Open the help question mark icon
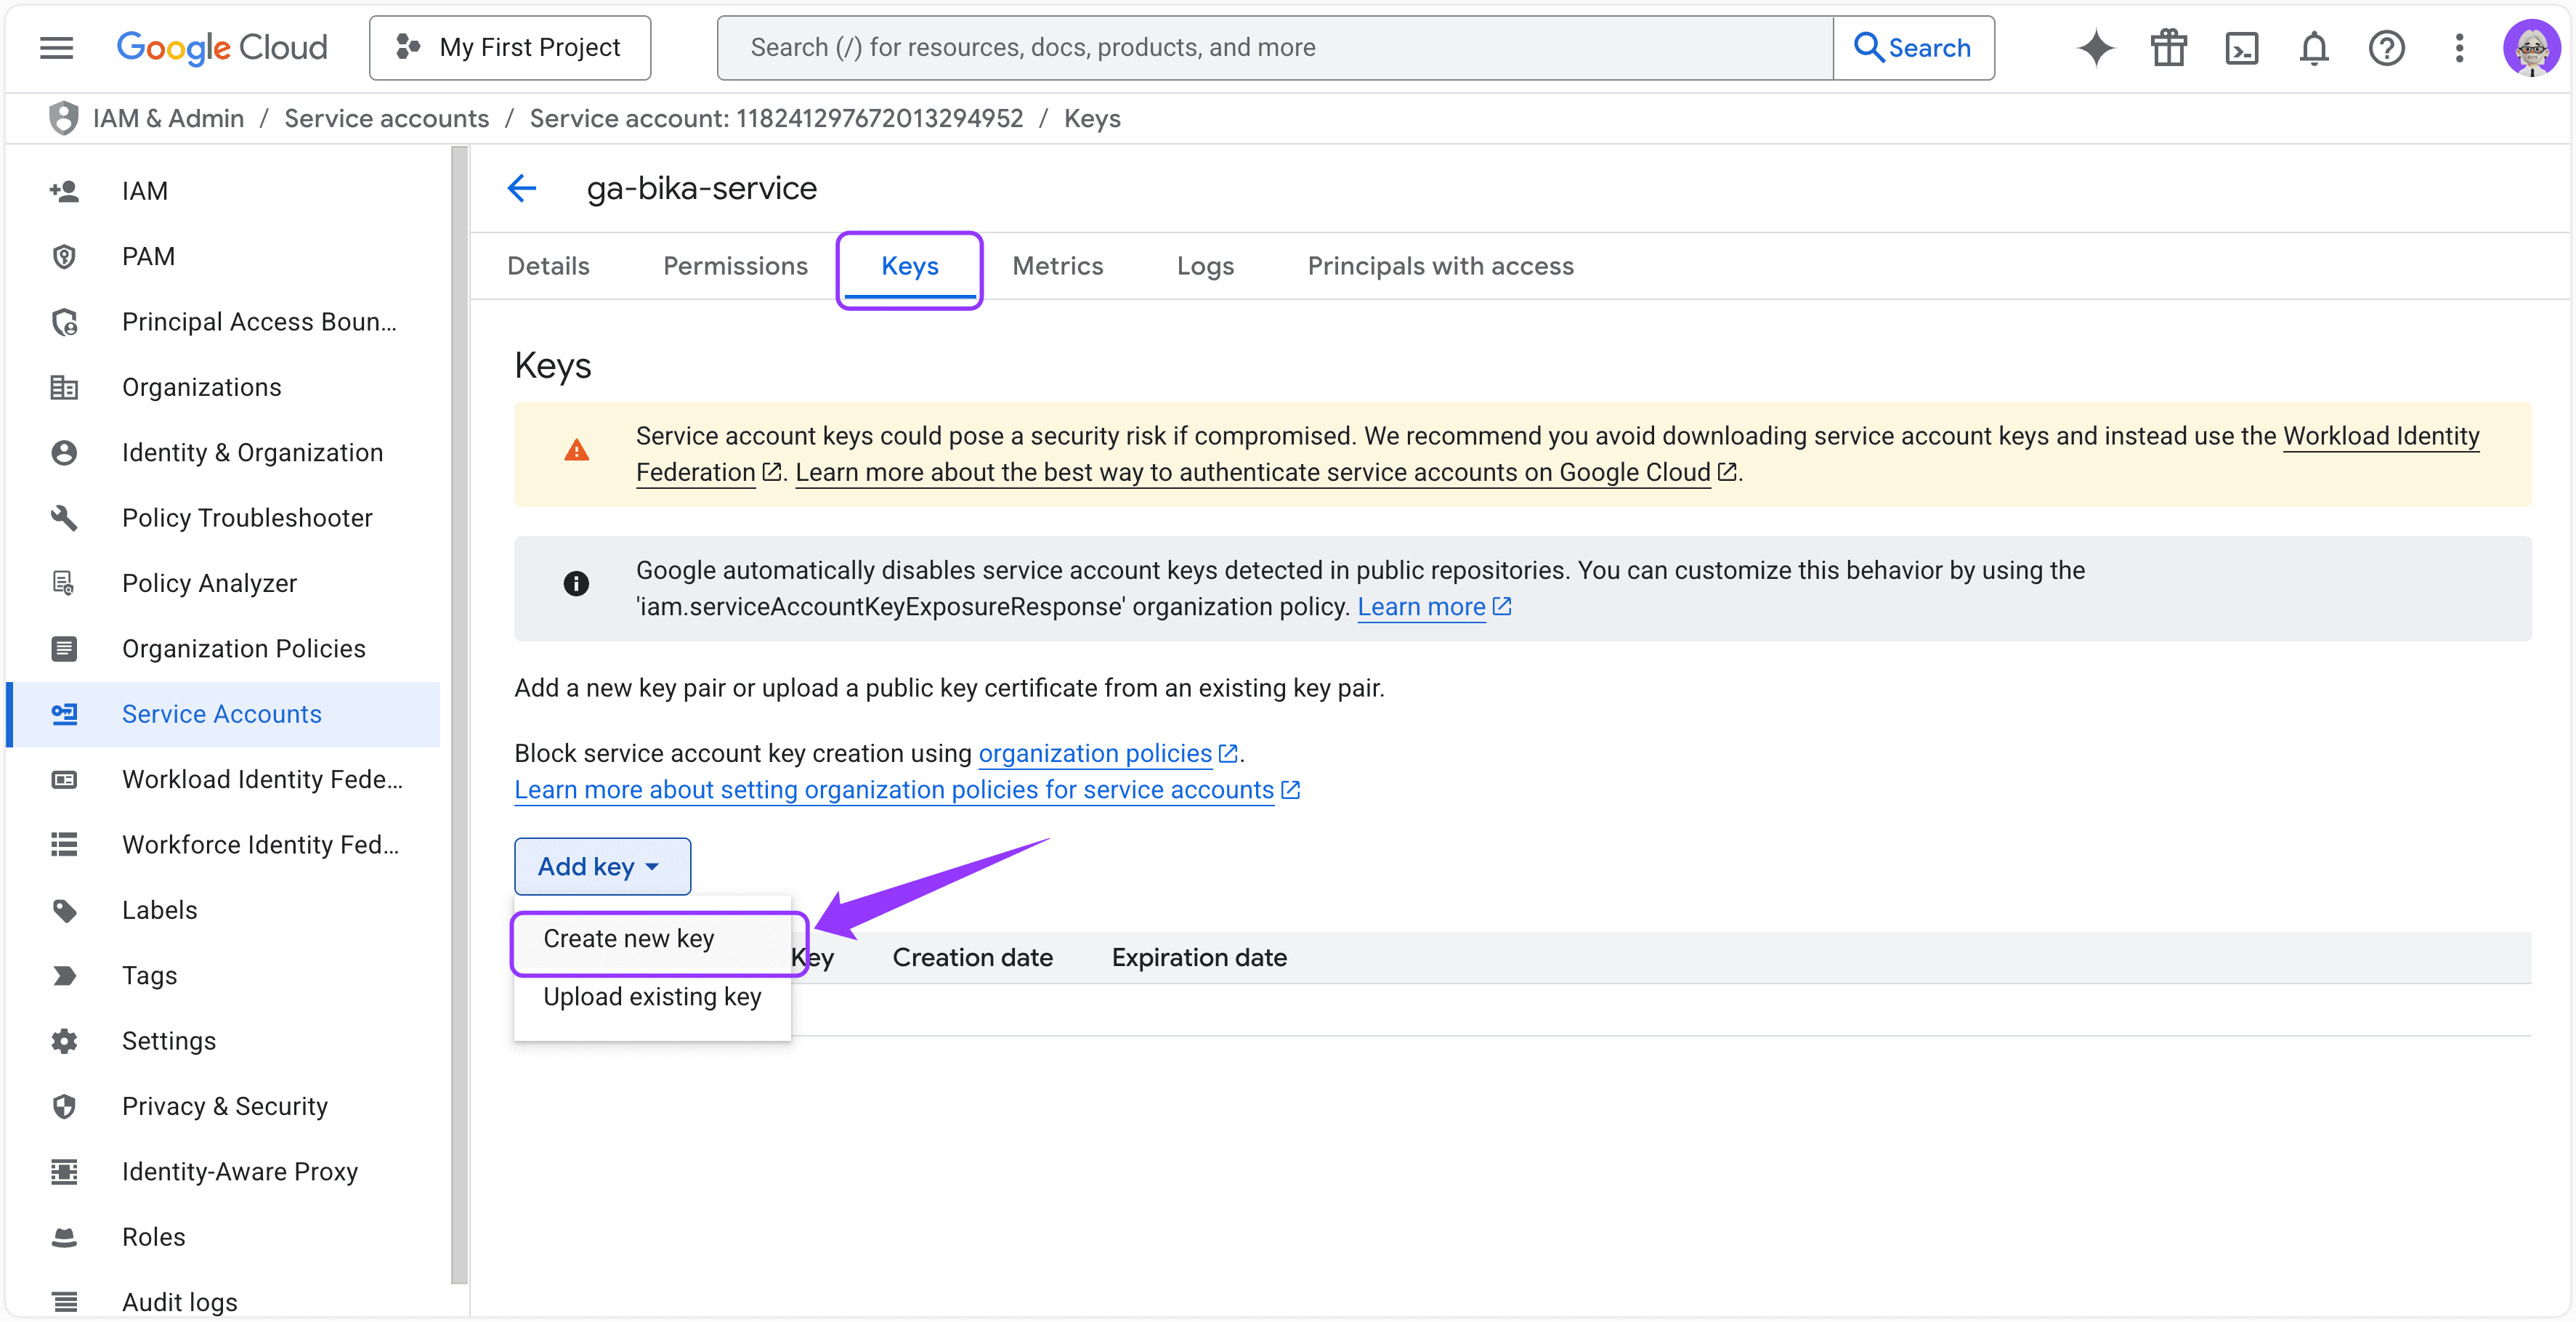Viewport: 2576px width, 1322px height. click(2386, 47)
